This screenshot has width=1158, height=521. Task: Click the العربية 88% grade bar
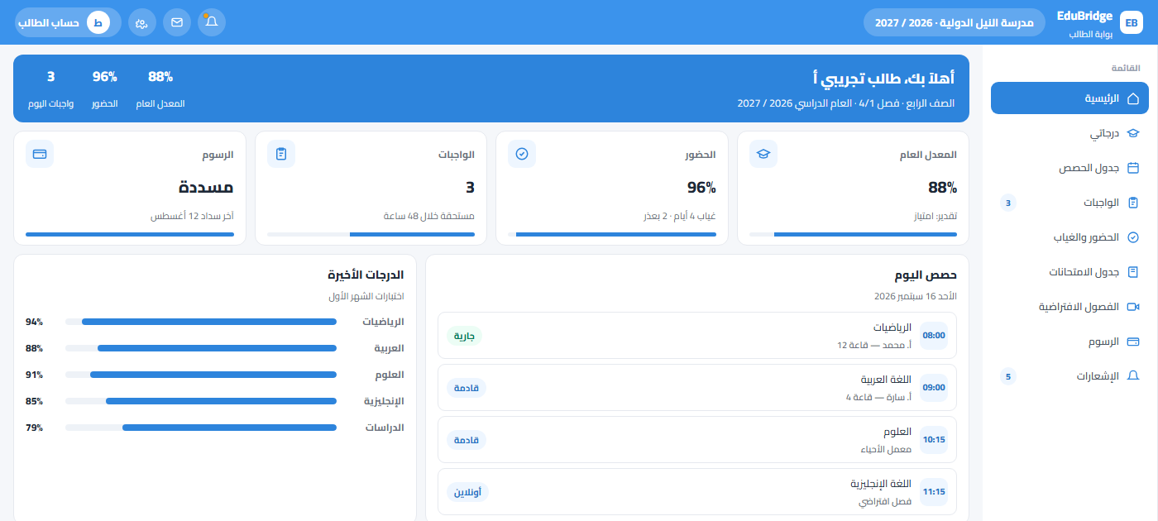(x=201, y=348)
